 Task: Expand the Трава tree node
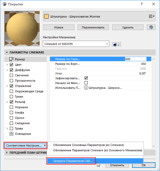pyautogui.click(x=7, y=128)
